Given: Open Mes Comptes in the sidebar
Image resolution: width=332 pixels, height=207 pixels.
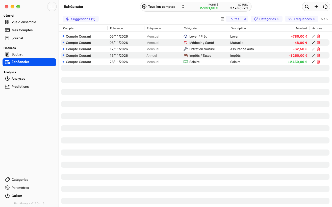Looking at the screenshot, I should (x=29, y=30).
